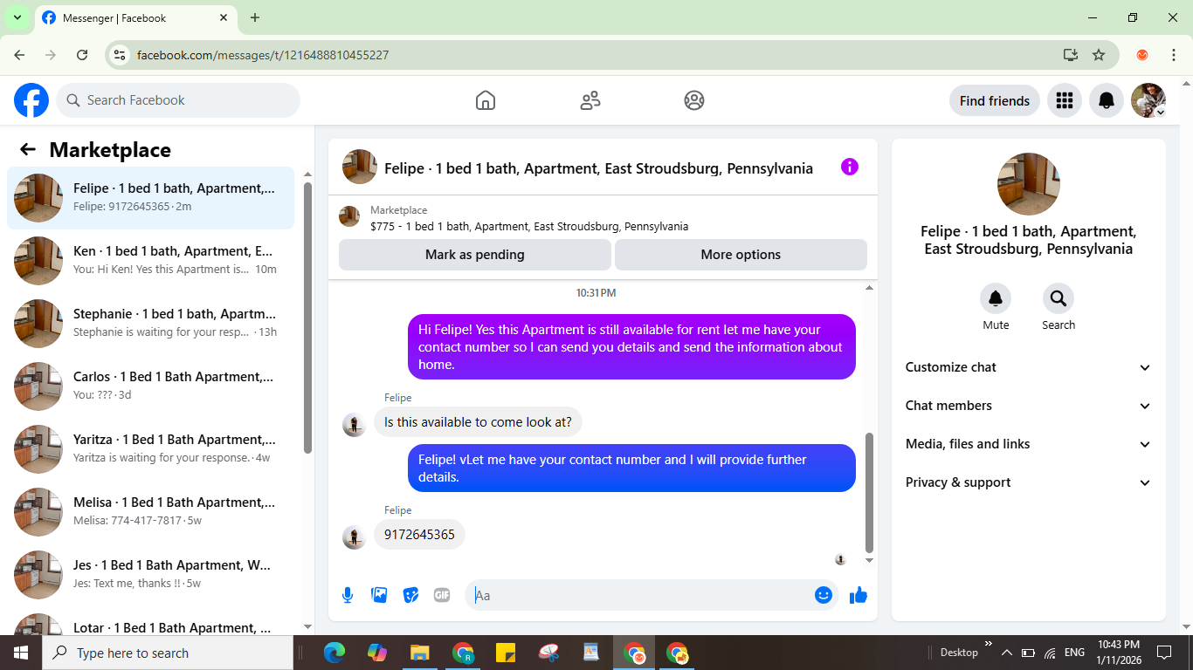Open the Notifications bell in header

coord(1107,100)
